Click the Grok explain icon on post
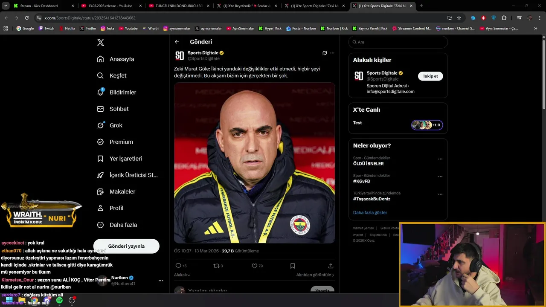This screenshot has height=307, width=546. pyautogui.click(x=325, y=53)
